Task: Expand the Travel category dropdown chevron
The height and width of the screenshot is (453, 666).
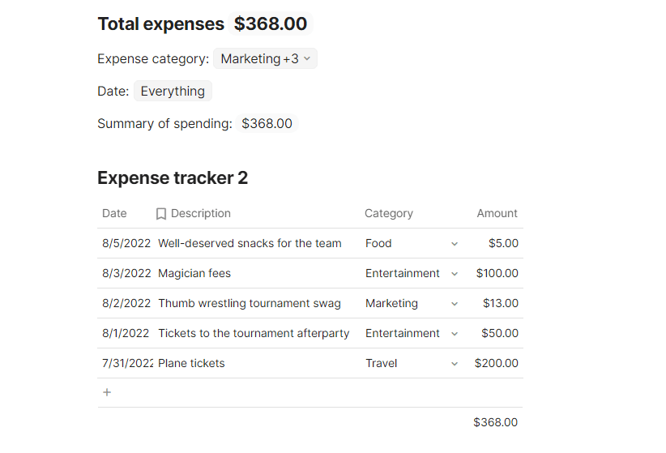Action: 455,364
